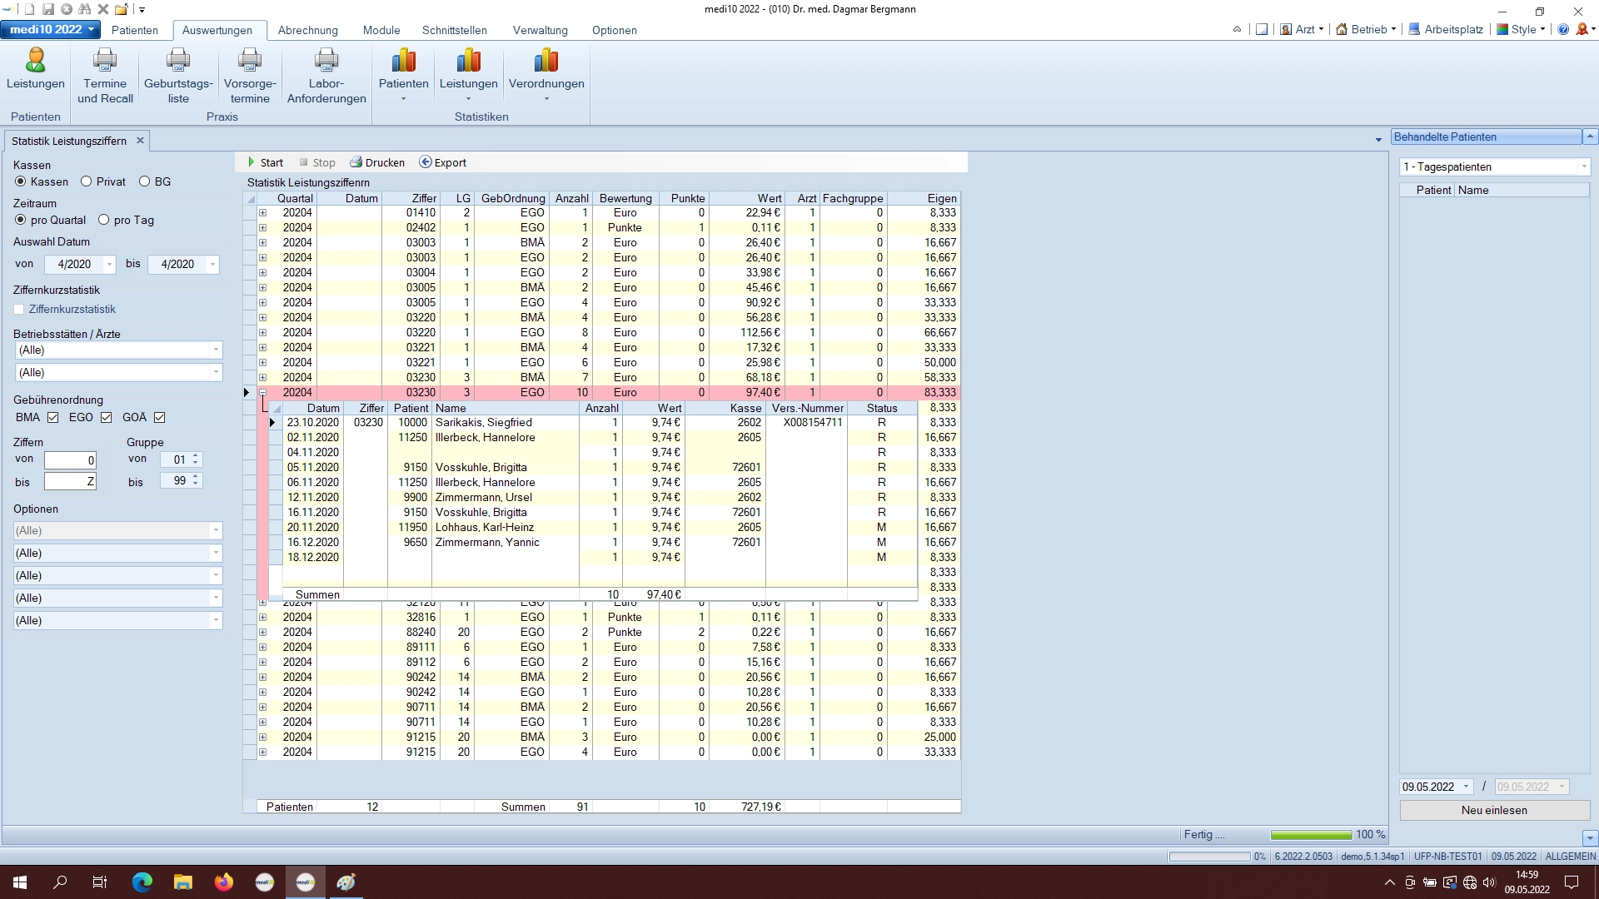1599x899 pixels.
Task: Click the save floppy disk icon
Action: [x=48, y=9]
